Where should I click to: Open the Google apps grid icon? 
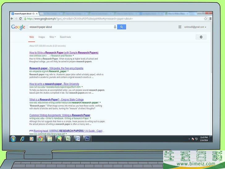pyautogui.click(x=180, y=27)
